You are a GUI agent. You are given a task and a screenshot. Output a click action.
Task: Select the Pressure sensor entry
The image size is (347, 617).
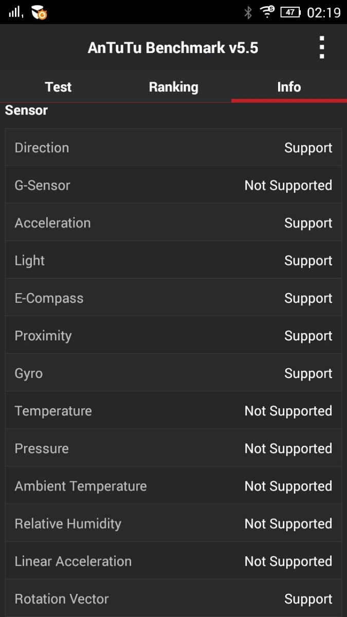tap(173, 448)
